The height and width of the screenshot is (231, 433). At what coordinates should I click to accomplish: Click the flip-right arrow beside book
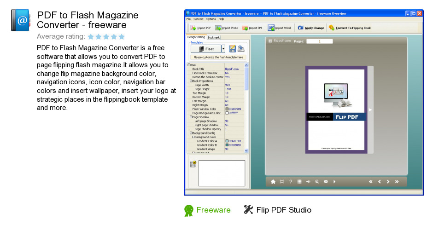(370, 110)
